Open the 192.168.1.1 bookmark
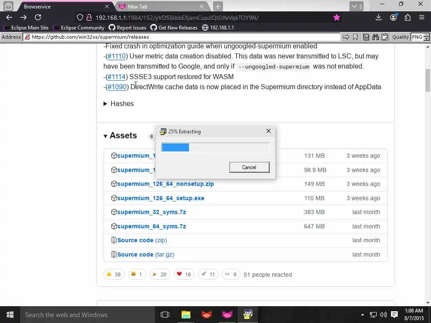The height and width of the screenshot is (323, 431). click(x=218, y=27)
